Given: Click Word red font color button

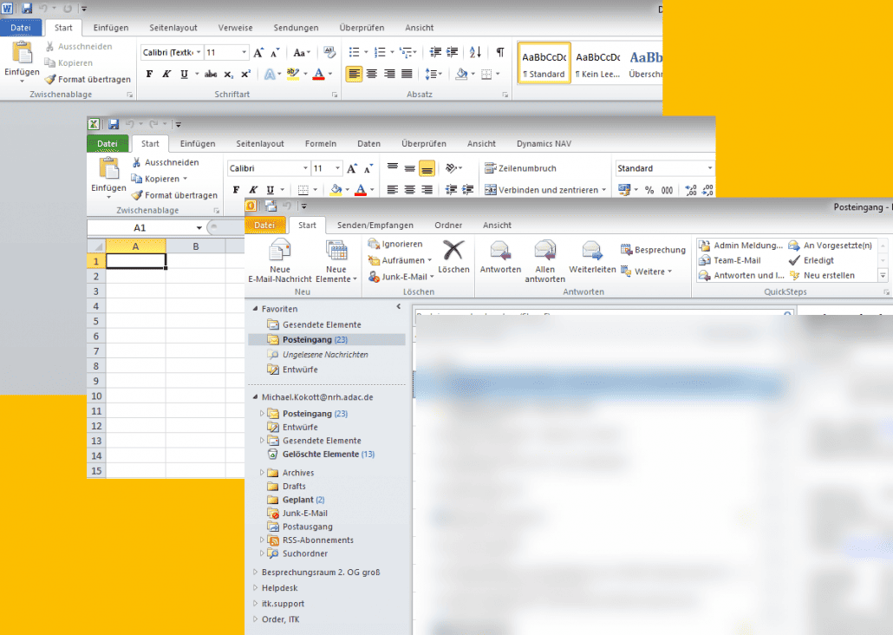Looking at the screenshot, I should click(318, 74).
